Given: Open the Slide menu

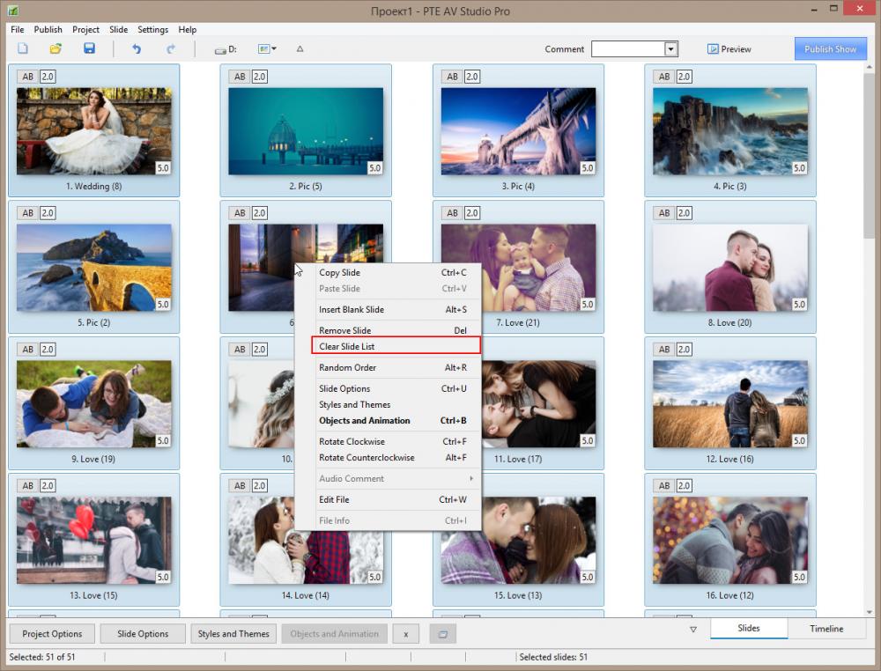Looking at the screenshot, I should (118, 29).
